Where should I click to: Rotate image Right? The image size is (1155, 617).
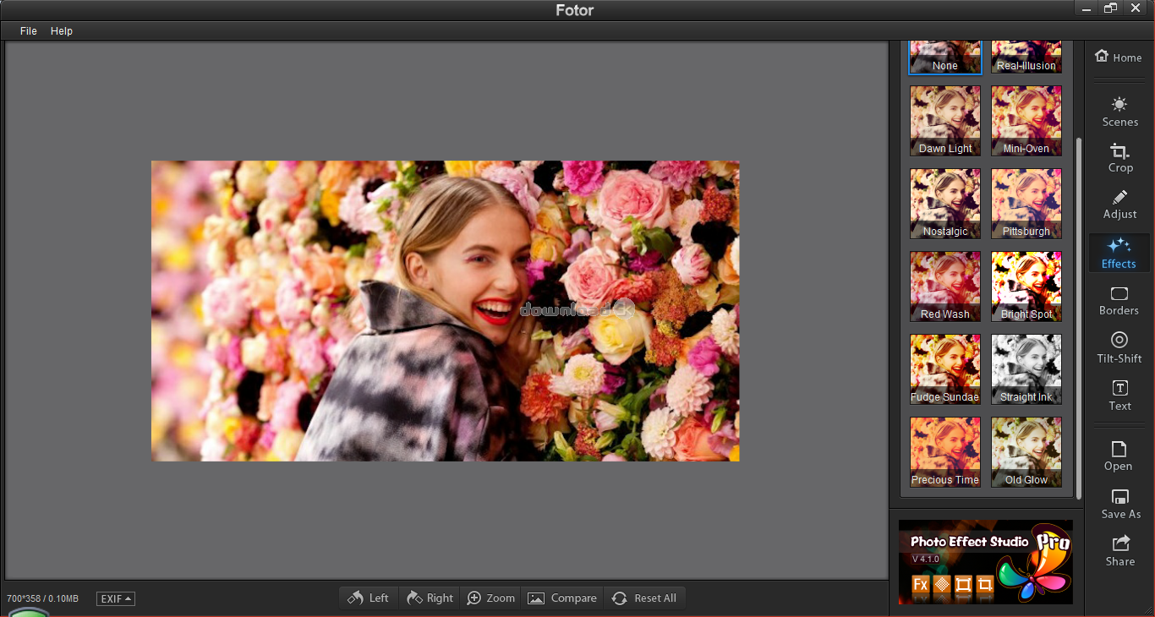430,598
